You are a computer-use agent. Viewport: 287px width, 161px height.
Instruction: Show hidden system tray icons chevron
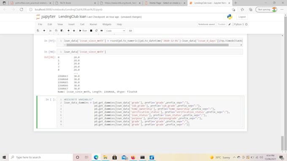click(234, 157)
